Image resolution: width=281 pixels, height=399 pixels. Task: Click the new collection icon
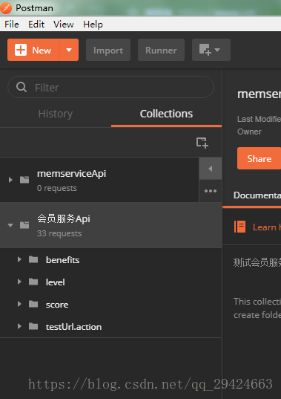click(202, 143)
